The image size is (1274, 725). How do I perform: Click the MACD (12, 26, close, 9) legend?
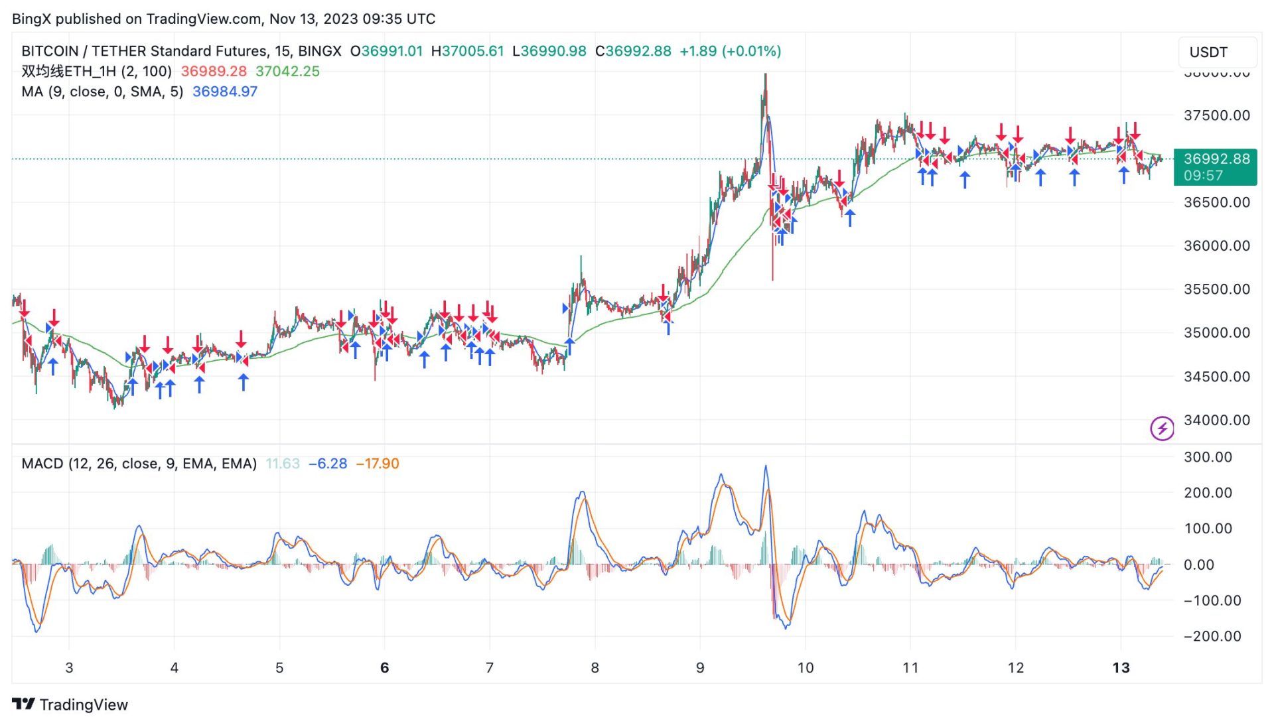(139, 464)
